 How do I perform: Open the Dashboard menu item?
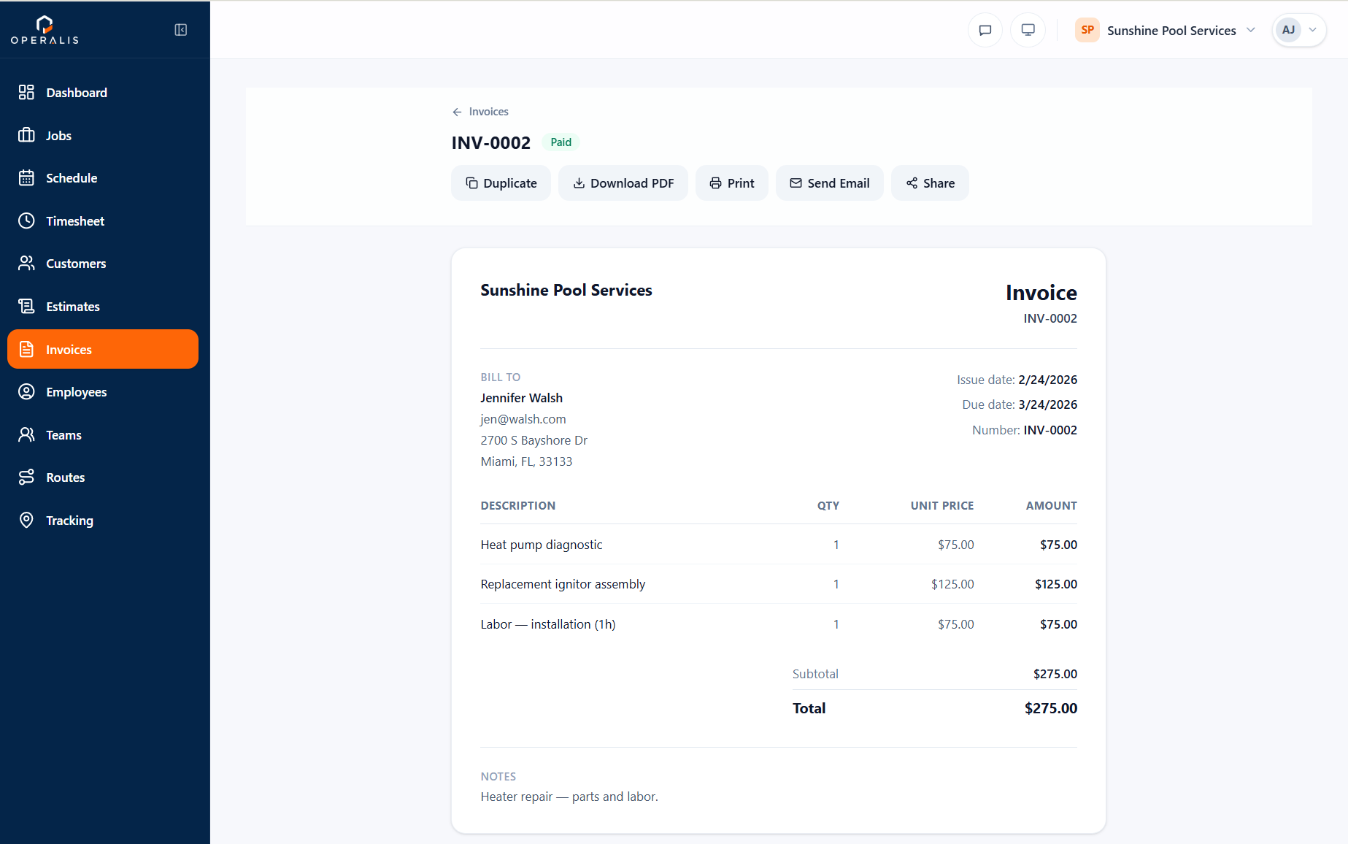click(x=103, y=92)
